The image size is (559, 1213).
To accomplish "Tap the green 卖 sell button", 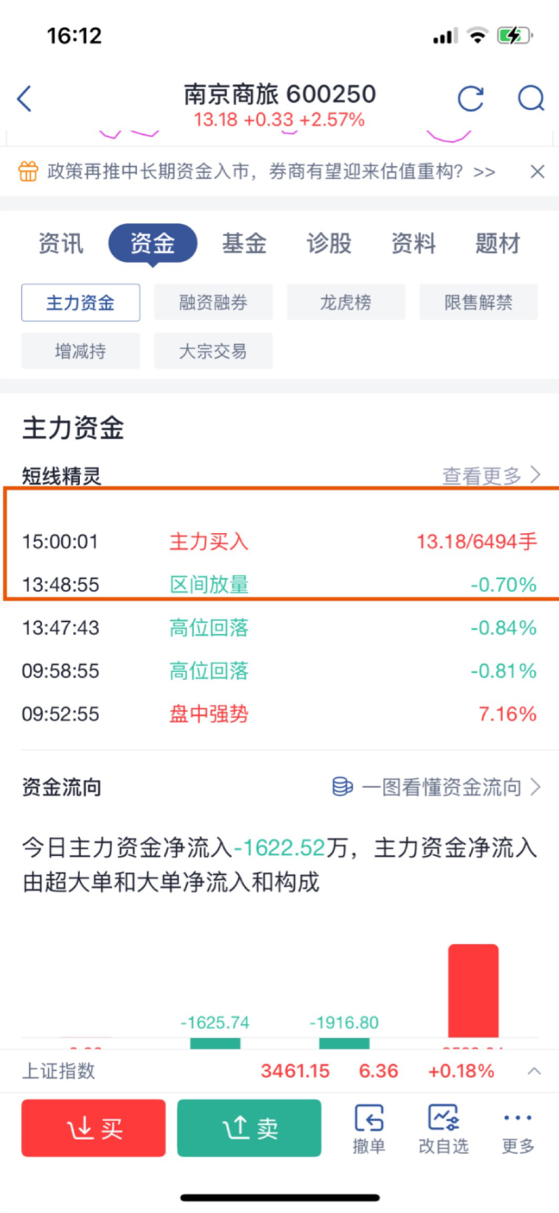I will 249,1128.
